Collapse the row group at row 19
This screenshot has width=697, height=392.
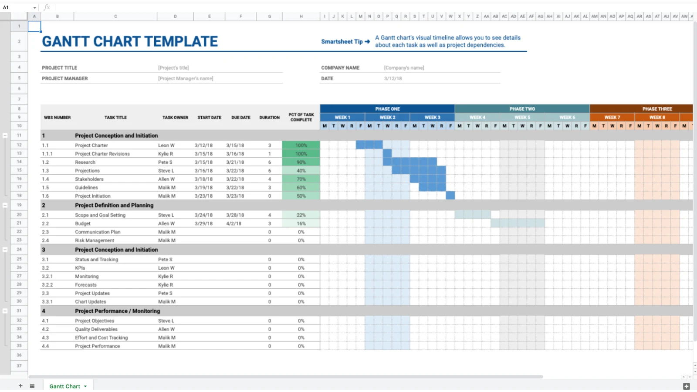pyautogui.click(x=5, y=205)
